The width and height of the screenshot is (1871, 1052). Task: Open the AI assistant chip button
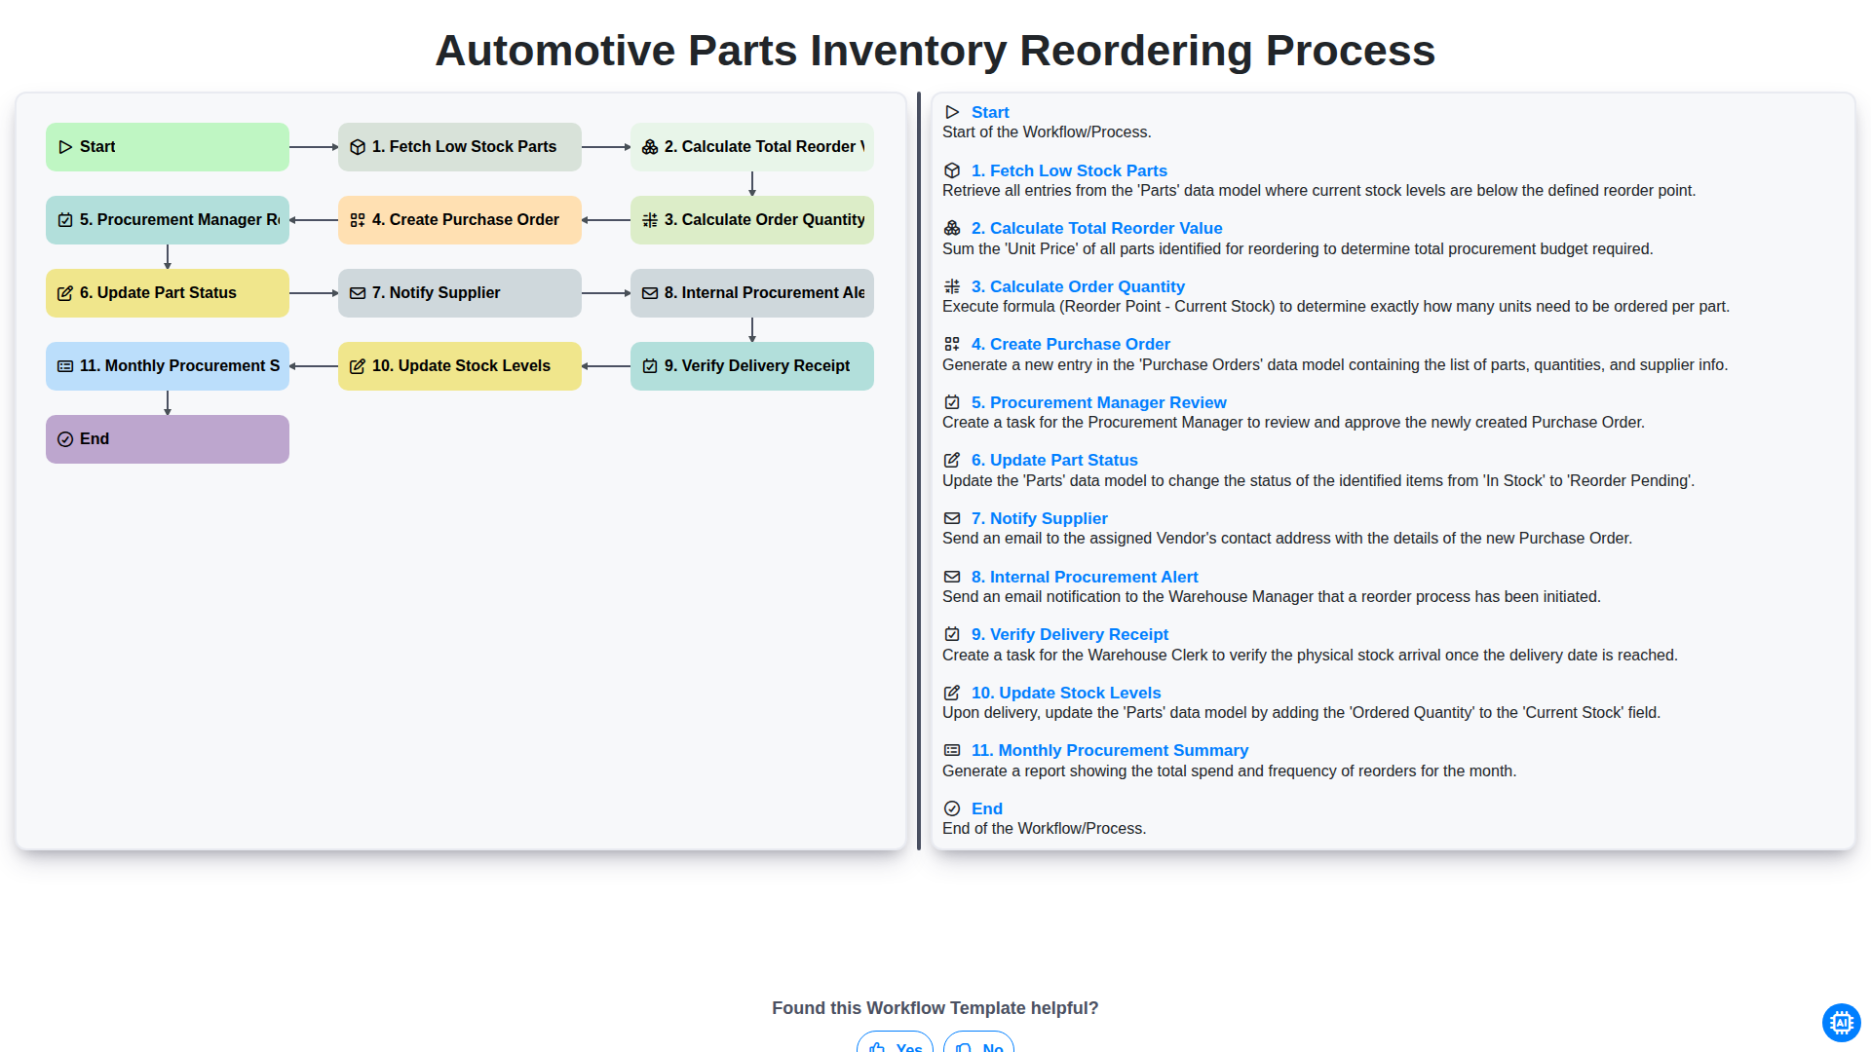[1841, 1023]
